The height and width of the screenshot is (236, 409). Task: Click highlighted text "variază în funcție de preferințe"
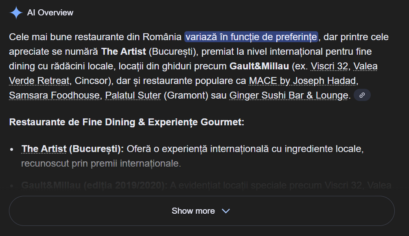click(x=251, y=37)
